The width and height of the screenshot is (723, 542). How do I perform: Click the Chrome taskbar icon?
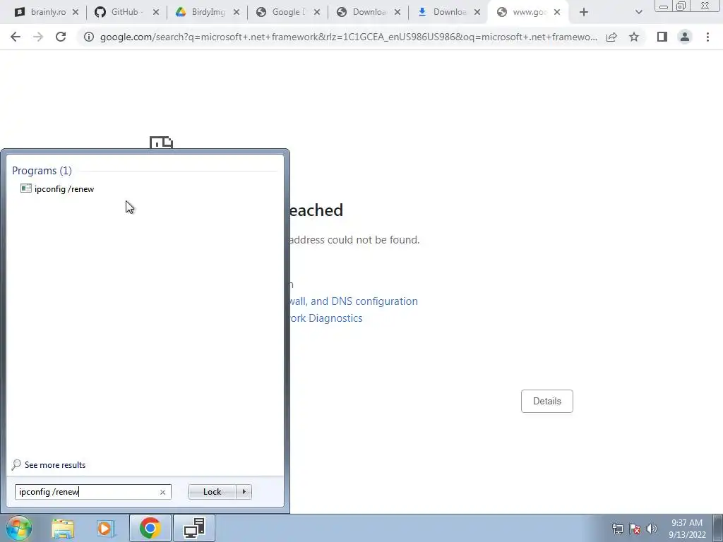pyautogui.click(x=150, y=528)
